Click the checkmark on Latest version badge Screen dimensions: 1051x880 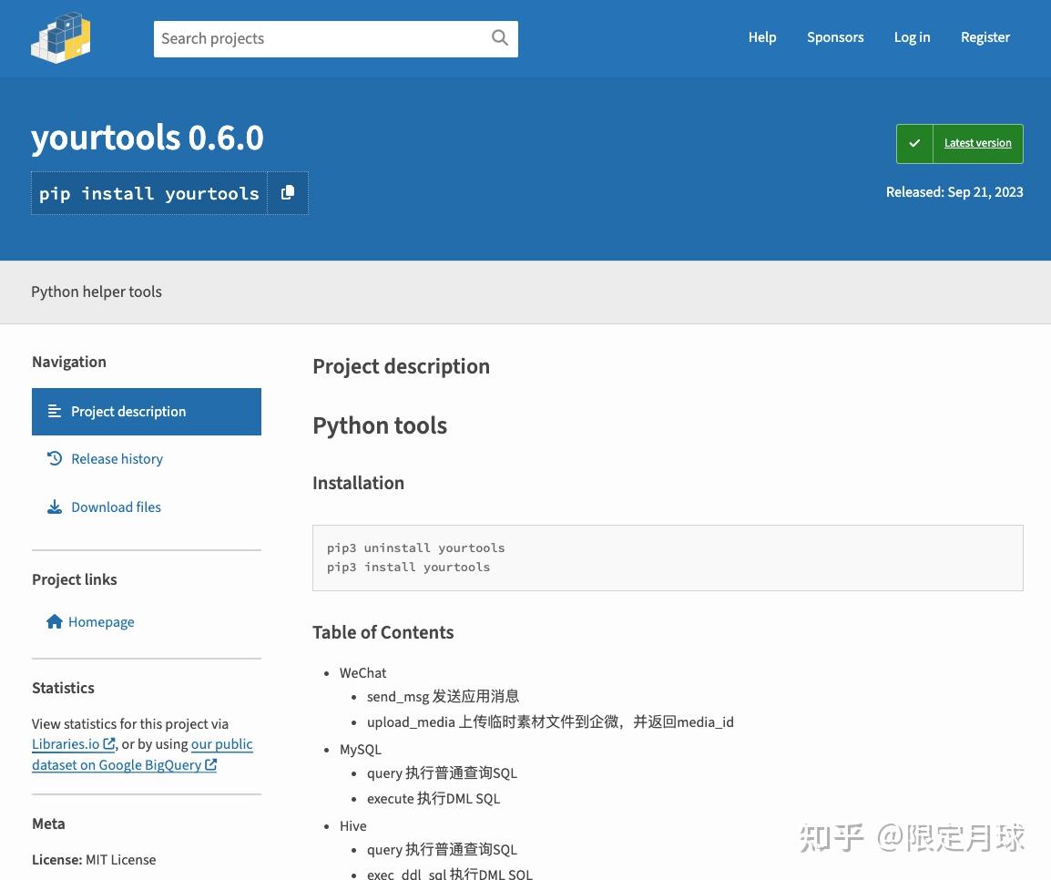click(914, 143)
